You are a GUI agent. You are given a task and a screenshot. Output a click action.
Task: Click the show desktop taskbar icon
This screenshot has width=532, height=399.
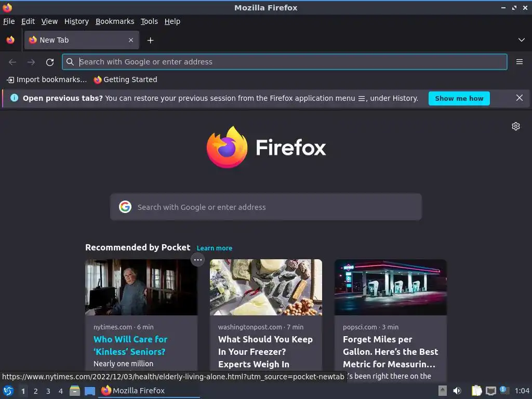click(90, 391)
